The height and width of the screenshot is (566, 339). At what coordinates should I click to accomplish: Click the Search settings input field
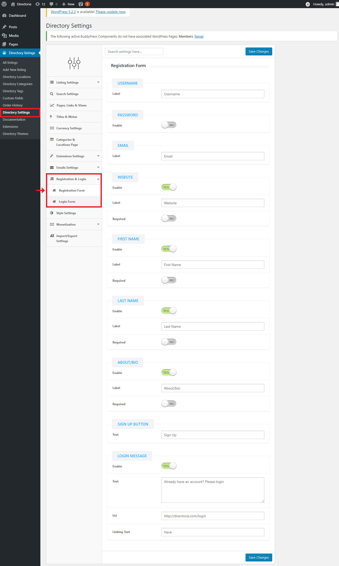point(134,52)
